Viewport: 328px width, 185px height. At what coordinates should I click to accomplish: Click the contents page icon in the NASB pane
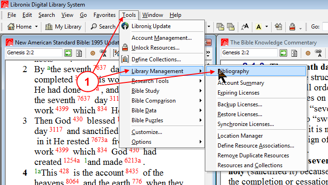(79, 53)
